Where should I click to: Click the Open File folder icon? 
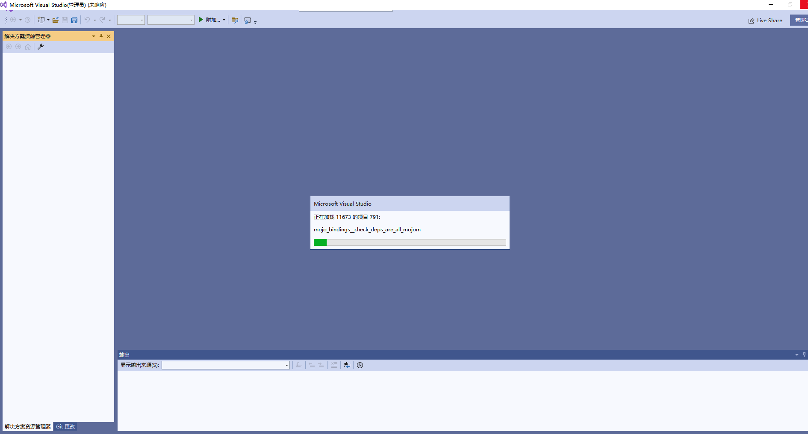pos(56,20)
